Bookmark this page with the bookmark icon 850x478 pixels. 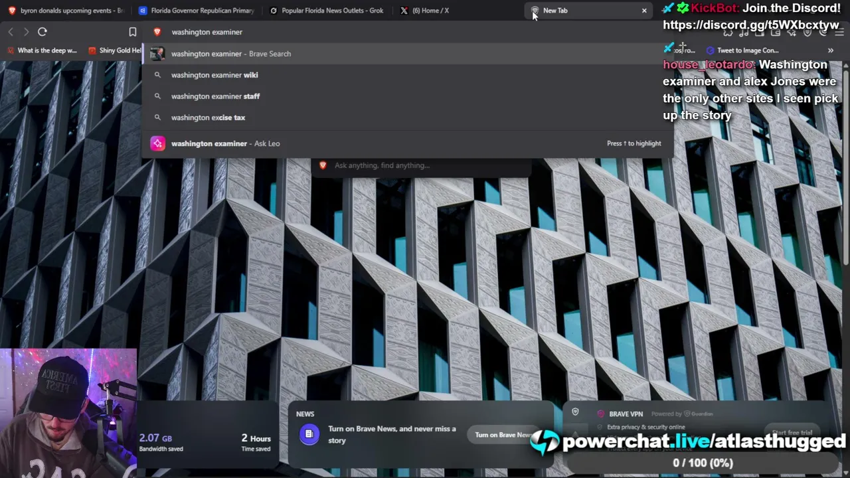pyautogui.click(x=133, y=32)
